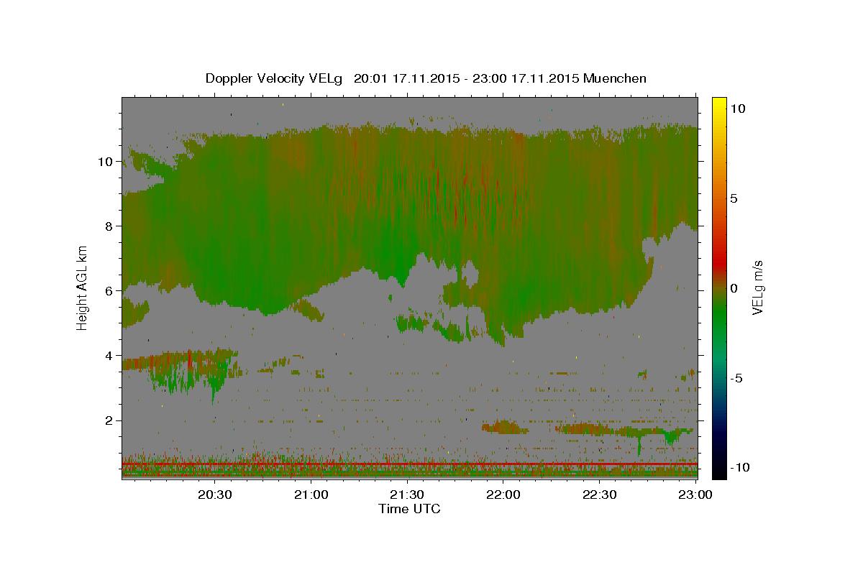Click the red horizontal band near ground level
Screen dimensions: 863x575
(410, 465)
